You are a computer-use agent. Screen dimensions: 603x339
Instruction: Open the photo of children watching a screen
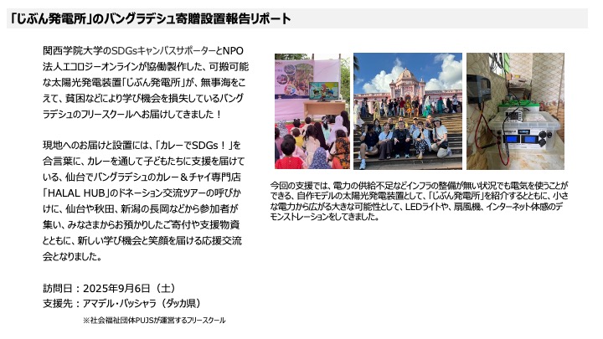312,111
